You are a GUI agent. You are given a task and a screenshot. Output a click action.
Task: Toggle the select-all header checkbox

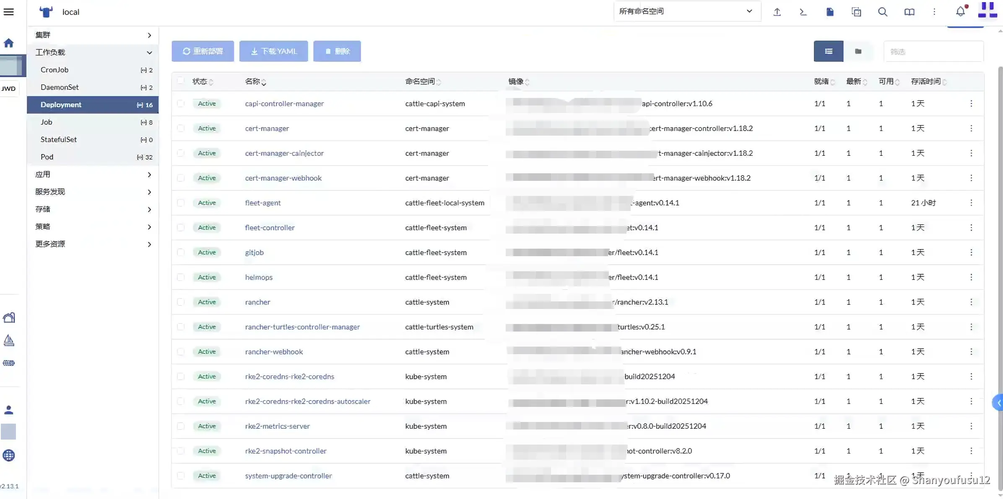point(181,80)
